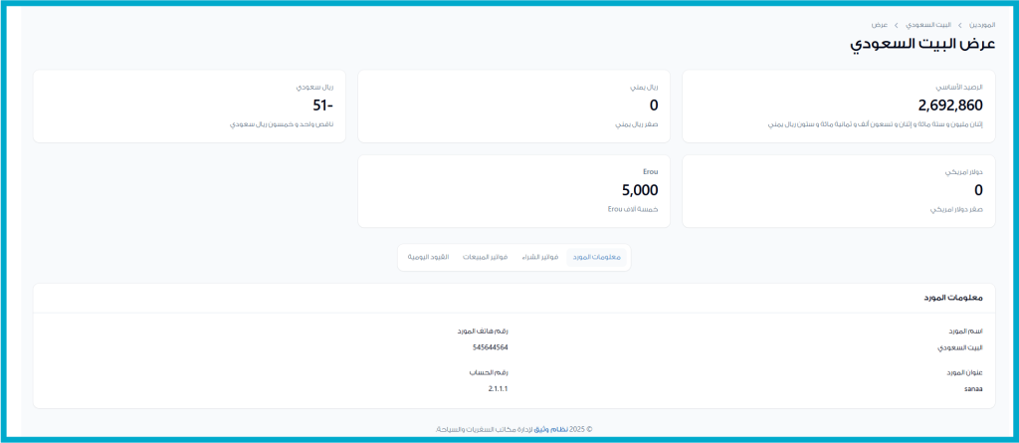Click the account number 2.1.1.1
Screen dimensions: 1019x443
(x=498, y=388)
